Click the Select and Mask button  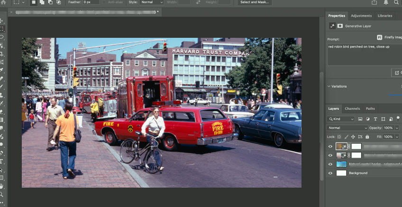tap(255, 2)
